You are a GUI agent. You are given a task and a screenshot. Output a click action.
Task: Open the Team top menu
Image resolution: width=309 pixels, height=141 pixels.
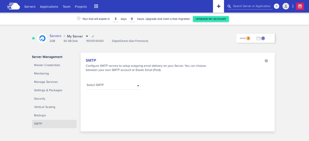point(66,7)
